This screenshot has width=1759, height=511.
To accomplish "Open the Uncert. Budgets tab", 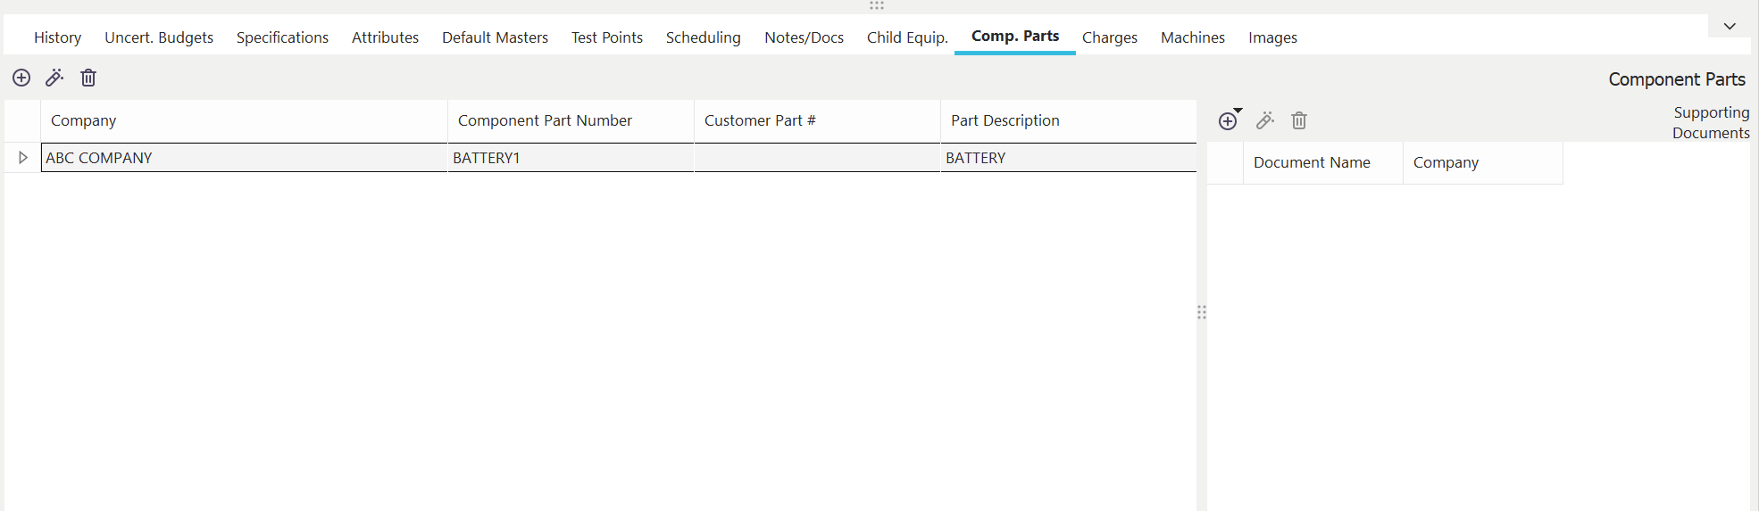I will [x=159, y=37].
